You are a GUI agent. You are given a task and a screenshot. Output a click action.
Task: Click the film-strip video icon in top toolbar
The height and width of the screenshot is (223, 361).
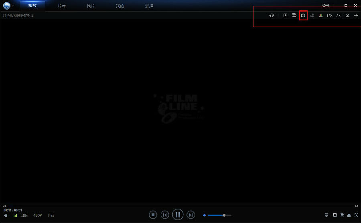[294, 15]
